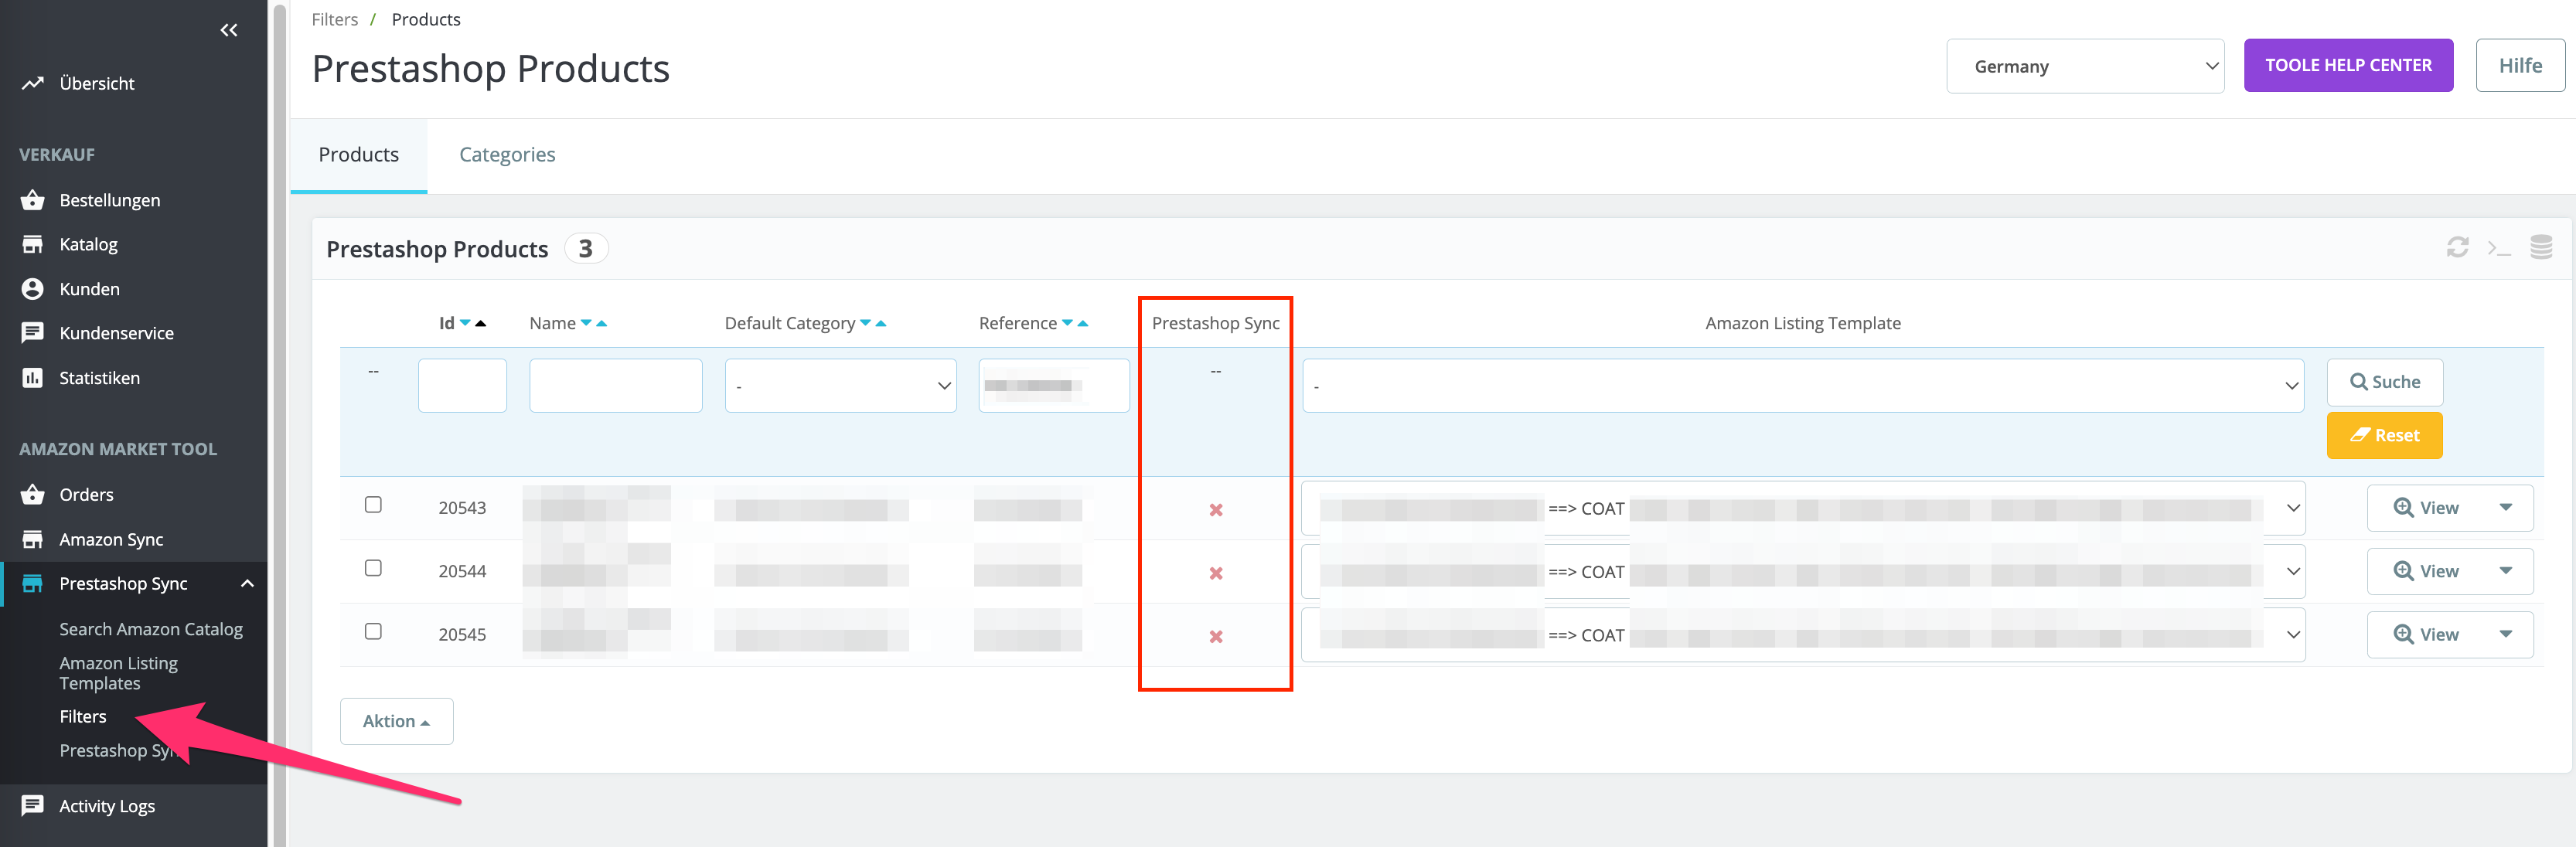Image resolution: width=2576 pixels, height=847 pixels.
Task: Expand View actions arrow for product 20543
Action: pyautogui.click(x=2505, y=508)
